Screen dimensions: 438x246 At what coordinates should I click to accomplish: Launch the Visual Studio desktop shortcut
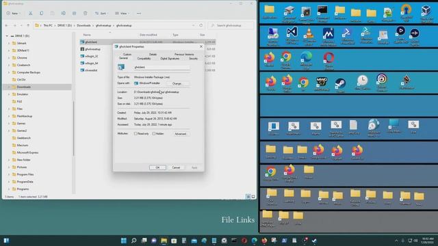click(x=292, y=35)
